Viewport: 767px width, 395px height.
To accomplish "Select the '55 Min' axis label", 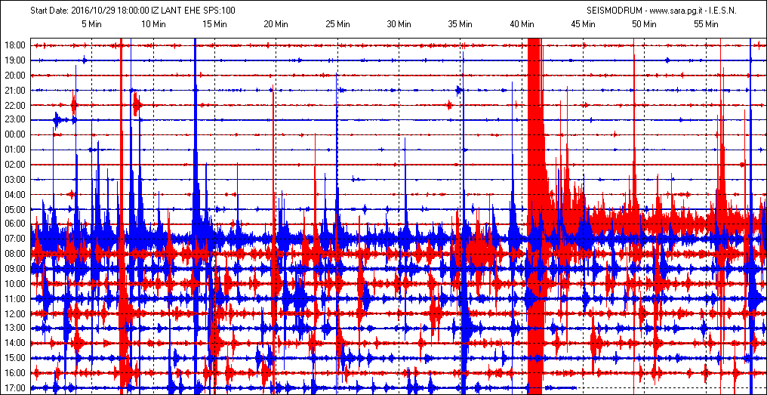I will point(705,23).
